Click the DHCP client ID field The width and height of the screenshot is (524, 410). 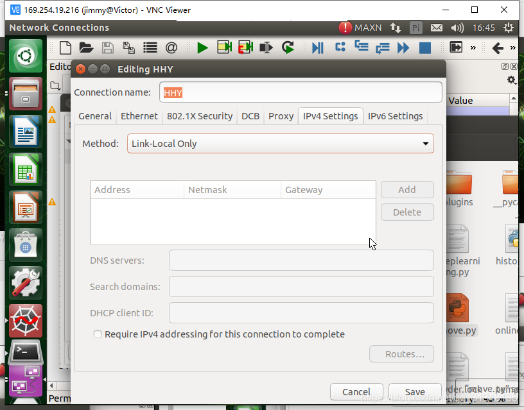301,313
